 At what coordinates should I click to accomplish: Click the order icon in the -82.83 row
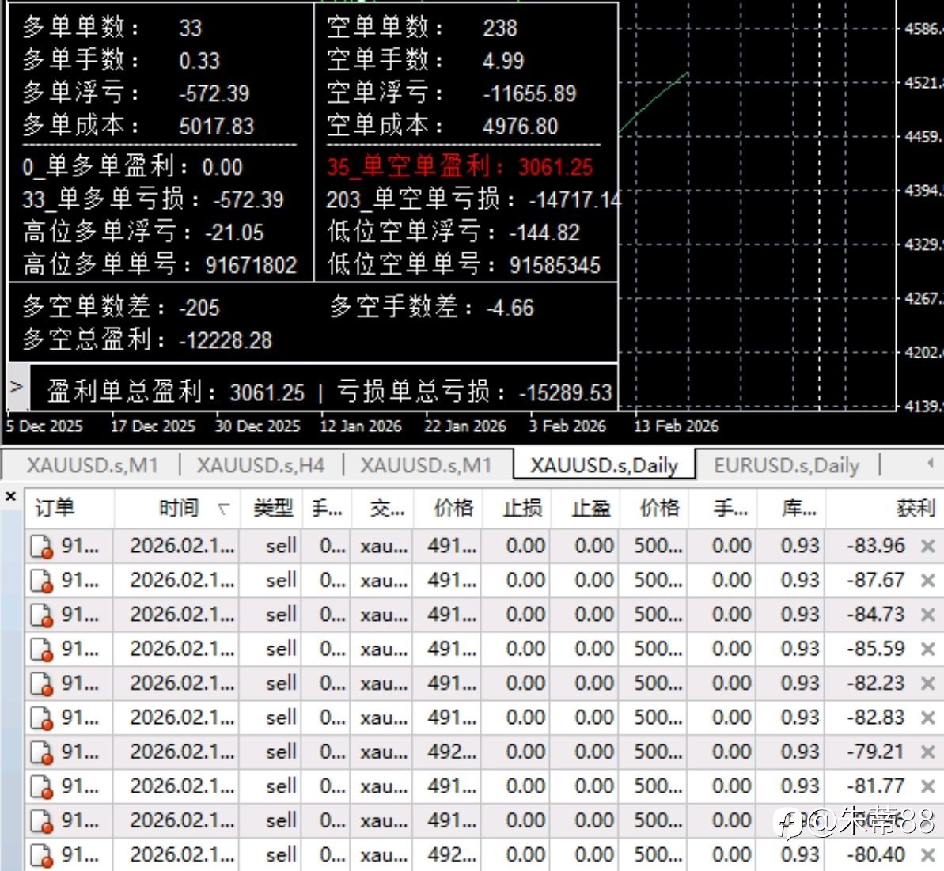coord(41,718)
